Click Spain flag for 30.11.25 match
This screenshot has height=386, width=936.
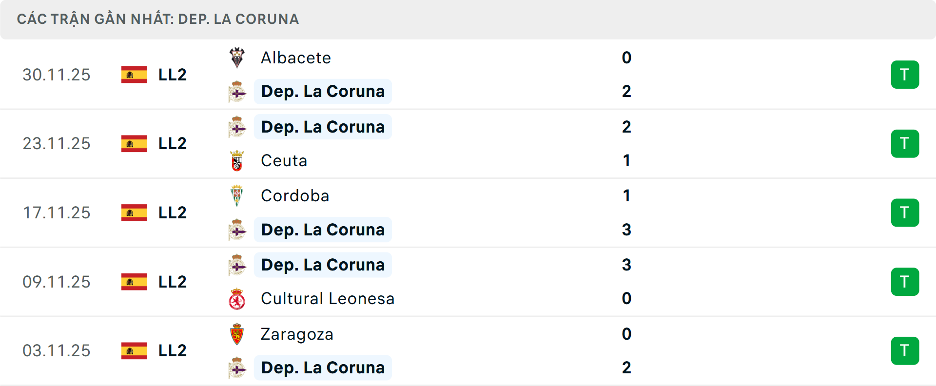click(134, 75)
